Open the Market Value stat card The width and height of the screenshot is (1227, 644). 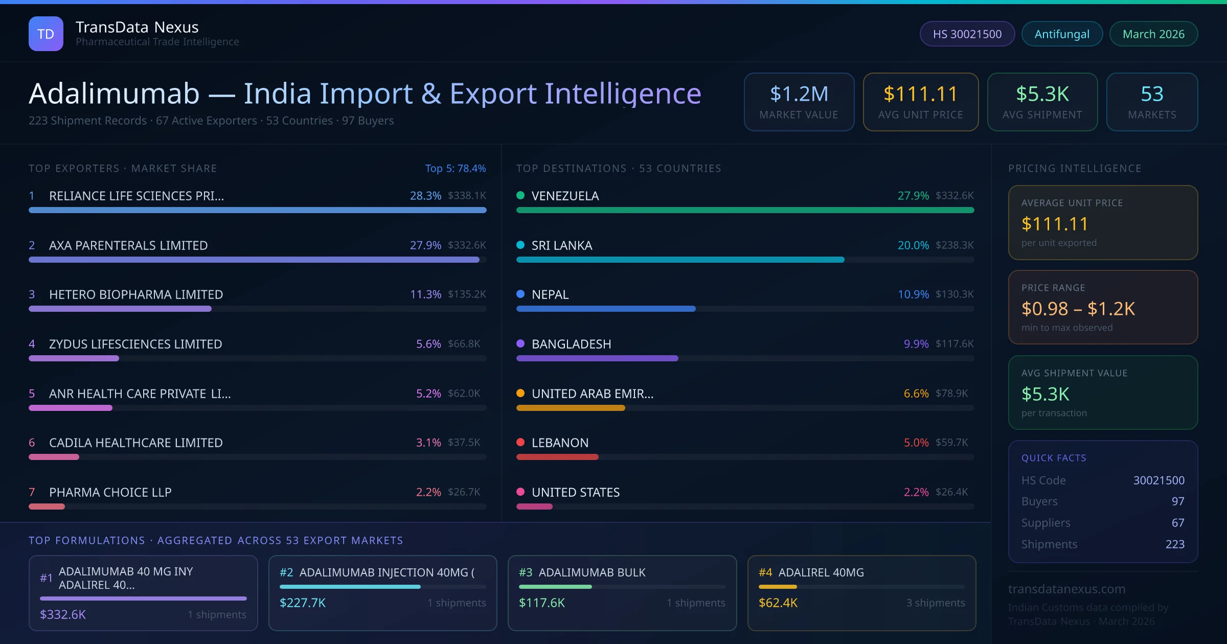coord(799,102)
